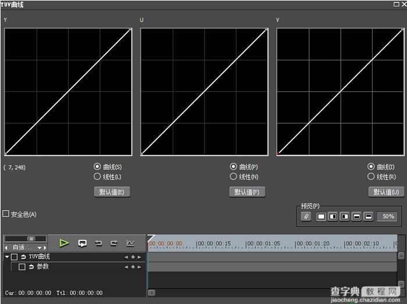Image resolution: width=407 pixels, height=304 pixels.
Task: Play the keyframe timeline preview
Action: [x=64, y=244]
